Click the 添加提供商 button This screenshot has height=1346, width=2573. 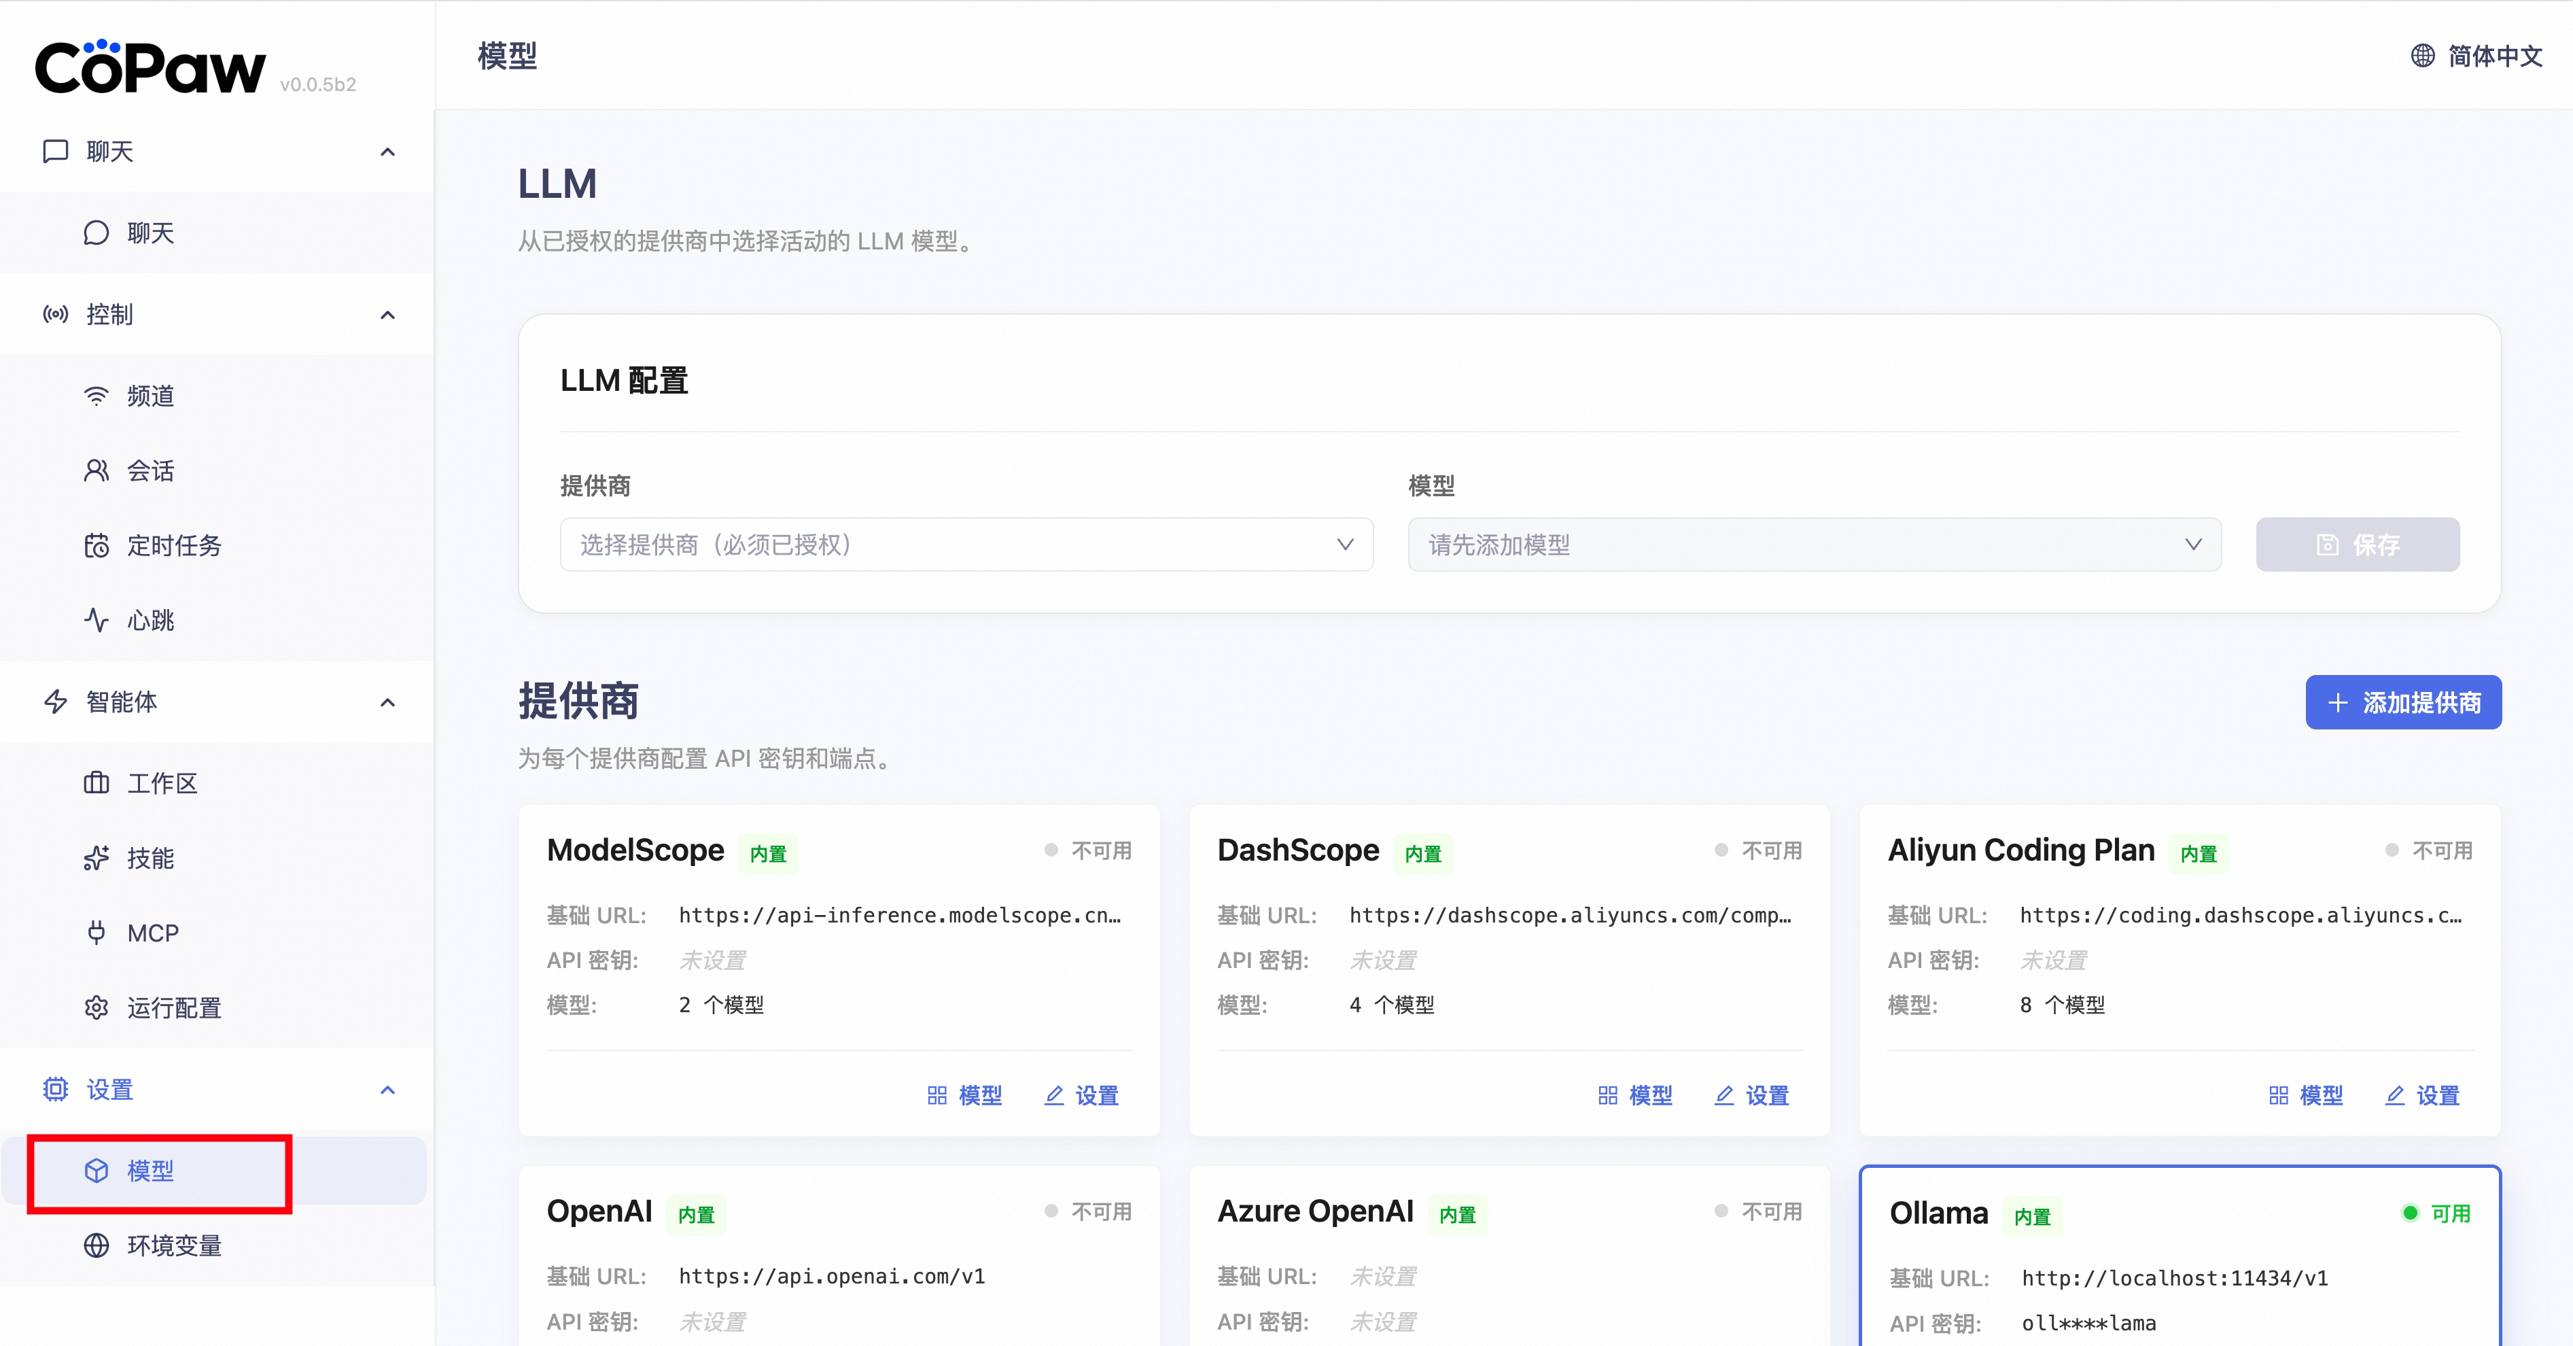coord(2402,702)
